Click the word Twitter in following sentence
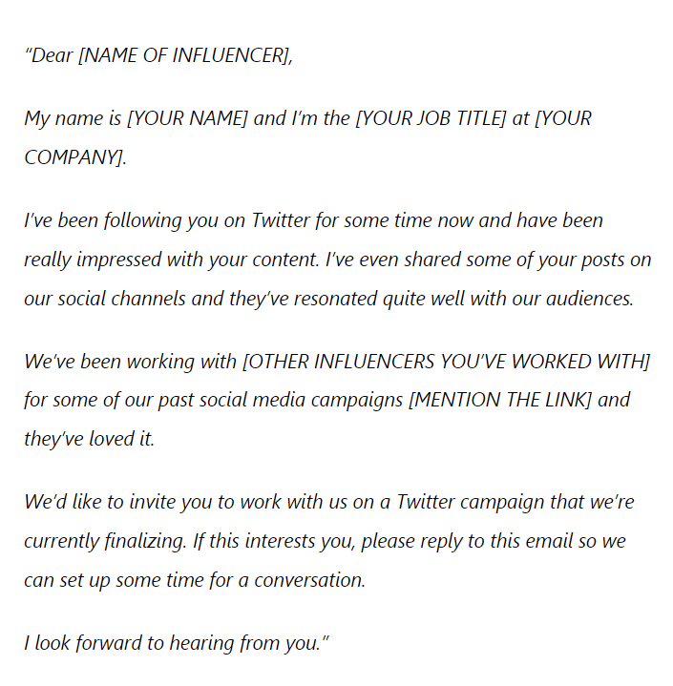The height and width of the screenshot is (686, 673). coord(281,220)
